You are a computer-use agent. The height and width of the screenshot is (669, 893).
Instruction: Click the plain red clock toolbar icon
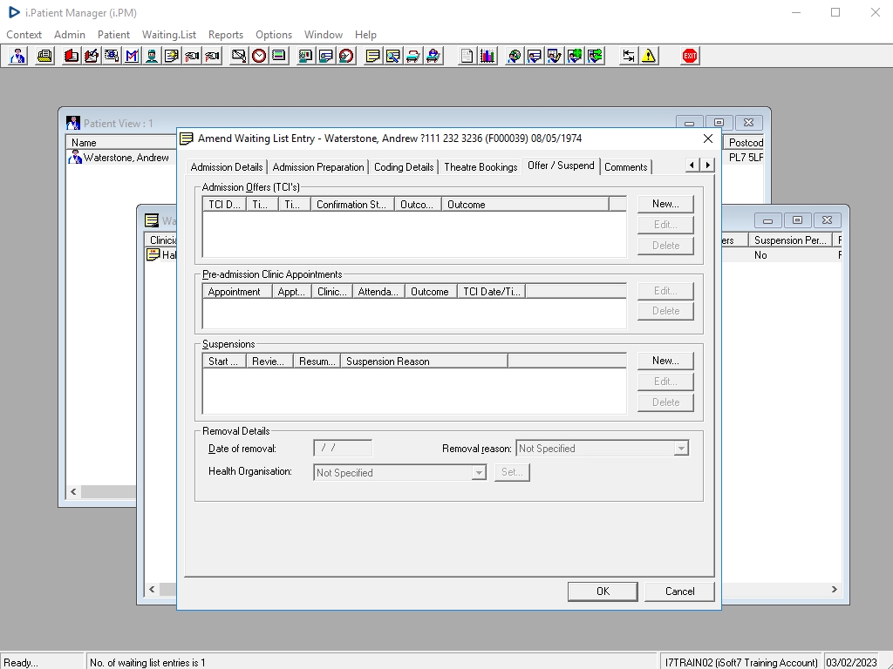pos(259,56)
